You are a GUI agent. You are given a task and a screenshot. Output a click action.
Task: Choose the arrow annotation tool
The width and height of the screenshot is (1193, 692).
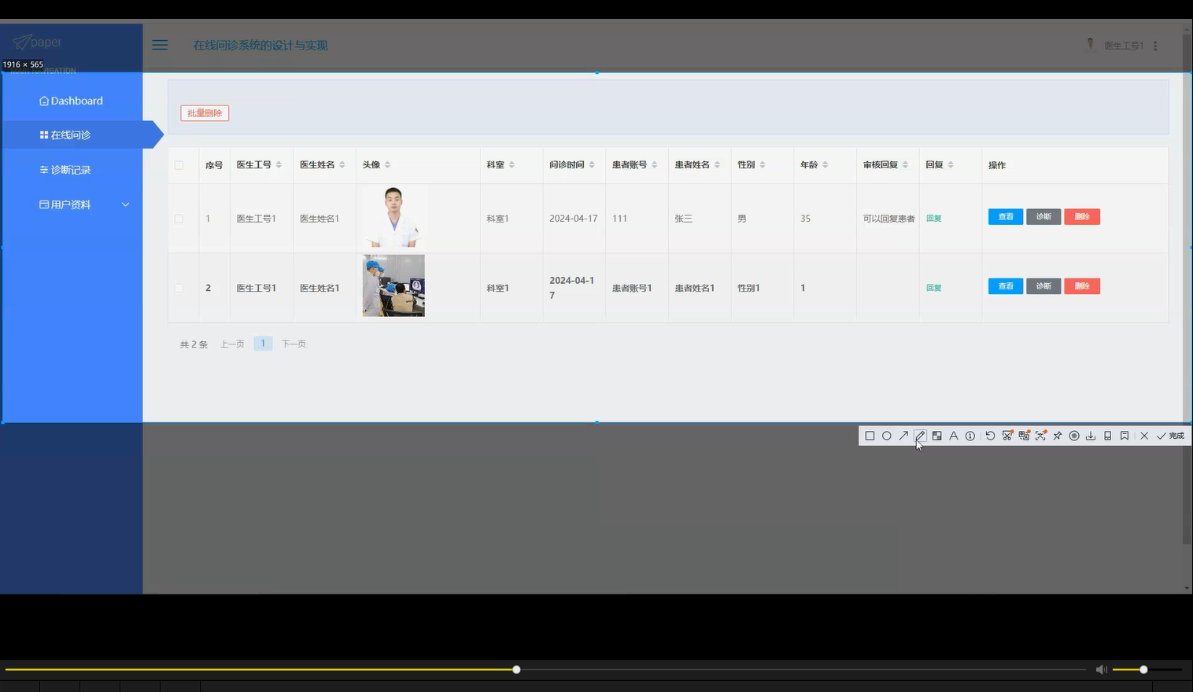[x=903, y=436]
